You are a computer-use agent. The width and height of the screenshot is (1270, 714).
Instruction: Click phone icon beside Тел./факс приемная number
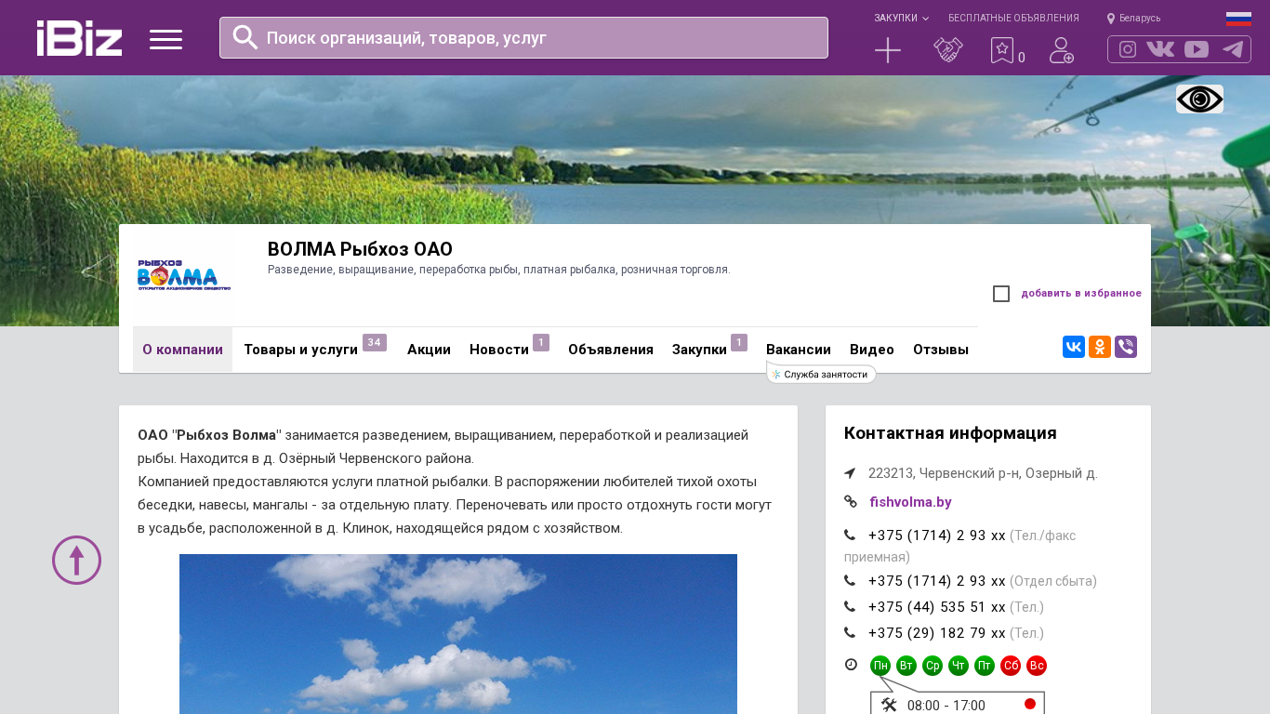click(850, 535)
